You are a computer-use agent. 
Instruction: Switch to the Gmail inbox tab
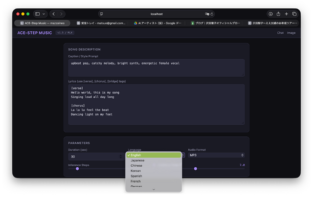(101, 23)
